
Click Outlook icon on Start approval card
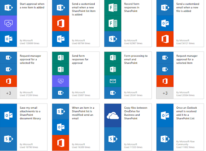(x=8, y=39)
